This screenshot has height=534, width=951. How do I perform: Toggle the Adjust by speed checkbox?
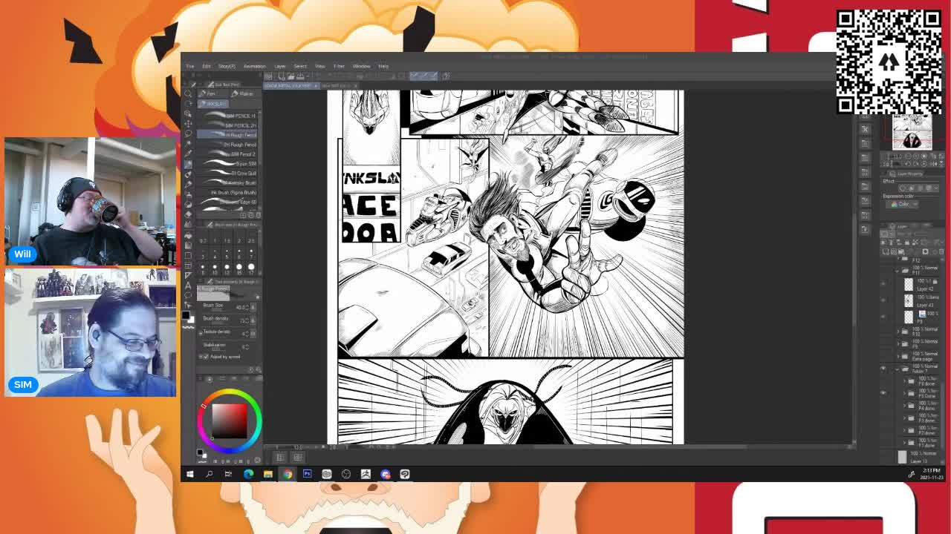[x=207, y=357]
